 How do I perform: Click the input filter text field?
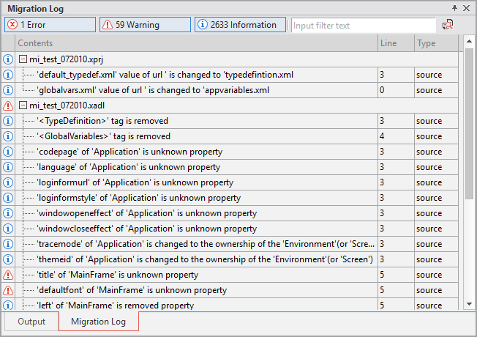click(x=362, y=25)
